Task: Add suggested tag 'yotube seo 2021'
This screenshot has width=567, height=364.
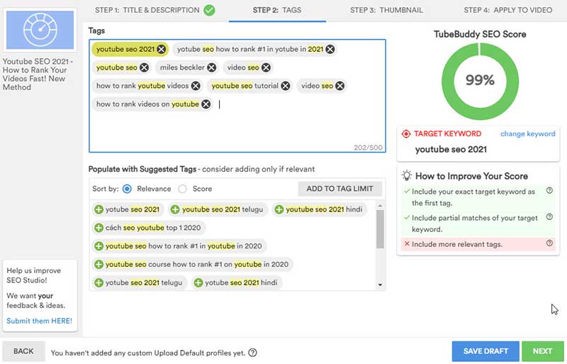Action: tap(99, 209)
